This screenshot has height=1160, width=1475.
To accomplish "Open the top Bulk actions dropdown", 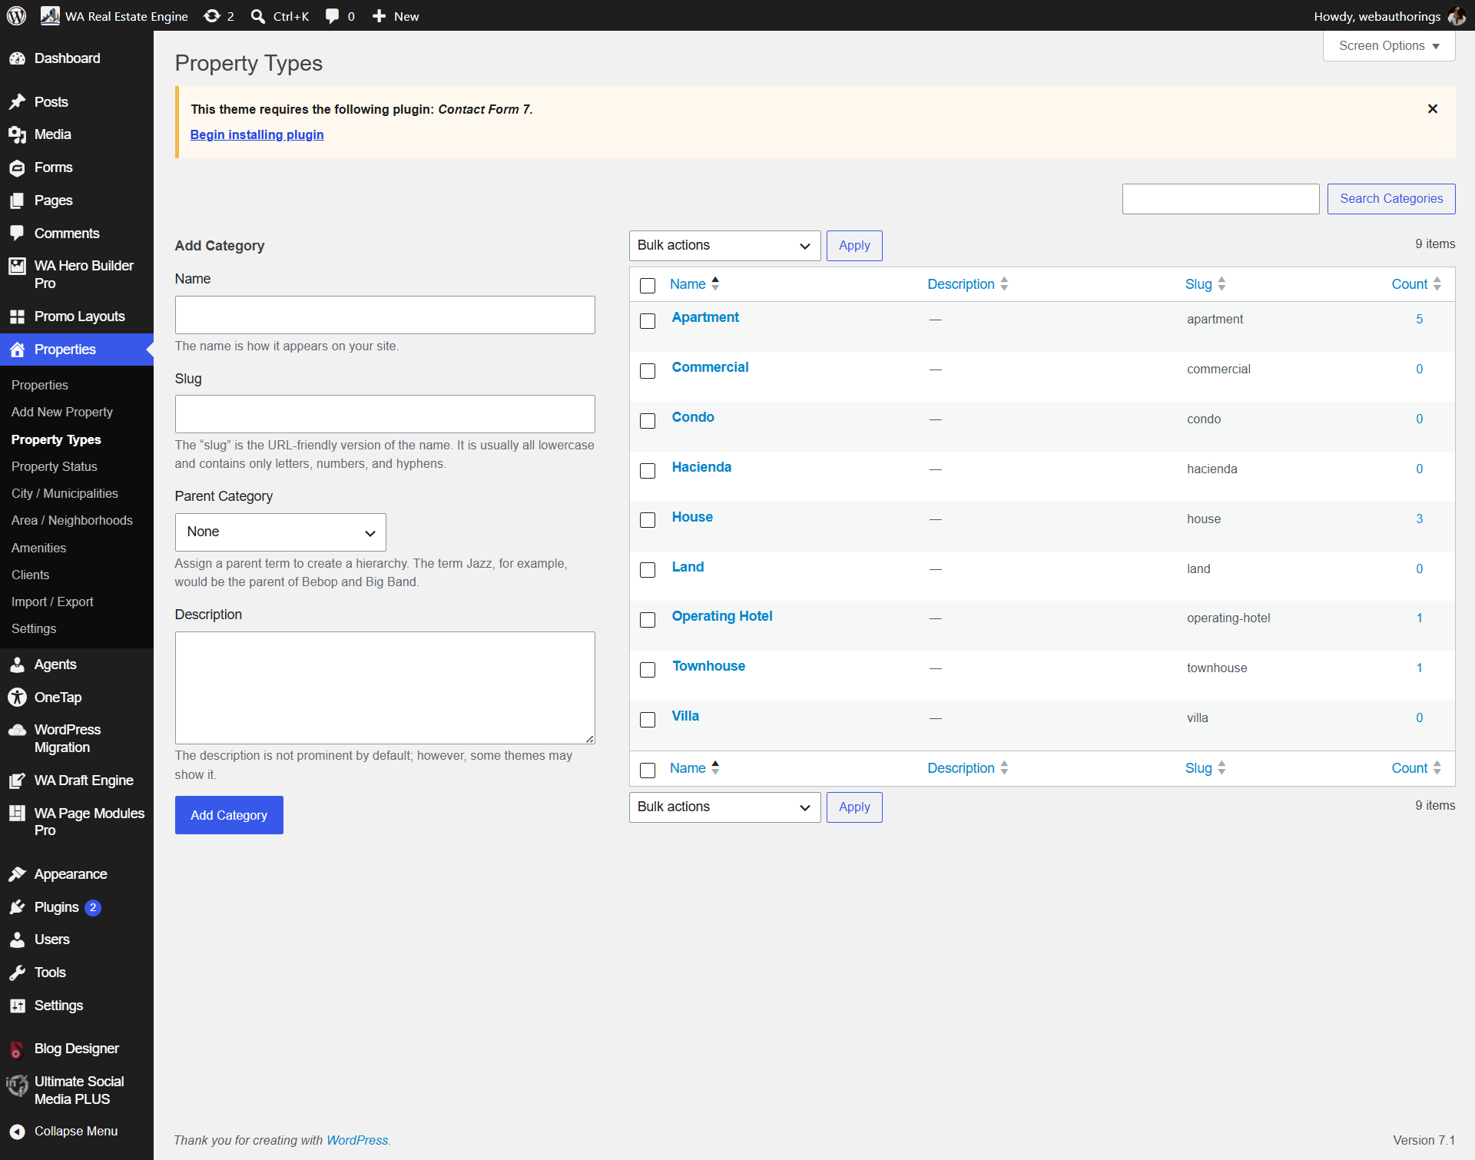I will coord(724,246).
